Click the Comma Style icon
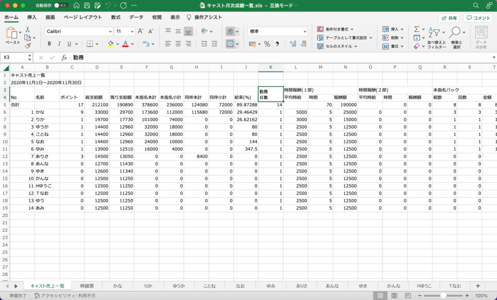 pyautogui.click(x=277, y=44)
